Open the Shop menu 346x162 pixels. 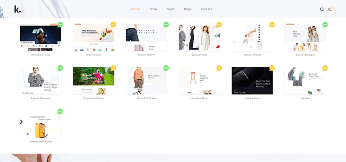tap(153, 9)
